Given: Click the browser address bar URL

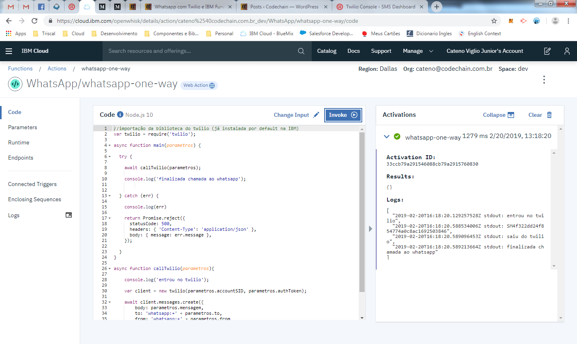Looking at the screenshot, I should tap(208, 21).
